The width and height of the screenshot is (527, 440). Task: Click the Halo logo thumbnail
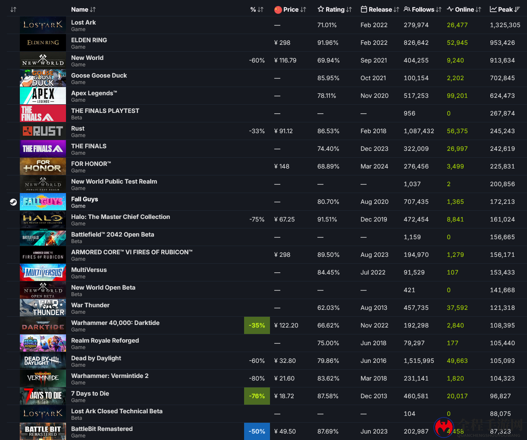point(43,219)
